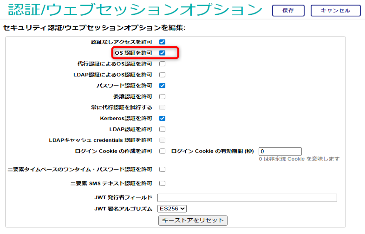Click the キャンセル button
This screenshot has width=365, height=234.
[335, 11]
